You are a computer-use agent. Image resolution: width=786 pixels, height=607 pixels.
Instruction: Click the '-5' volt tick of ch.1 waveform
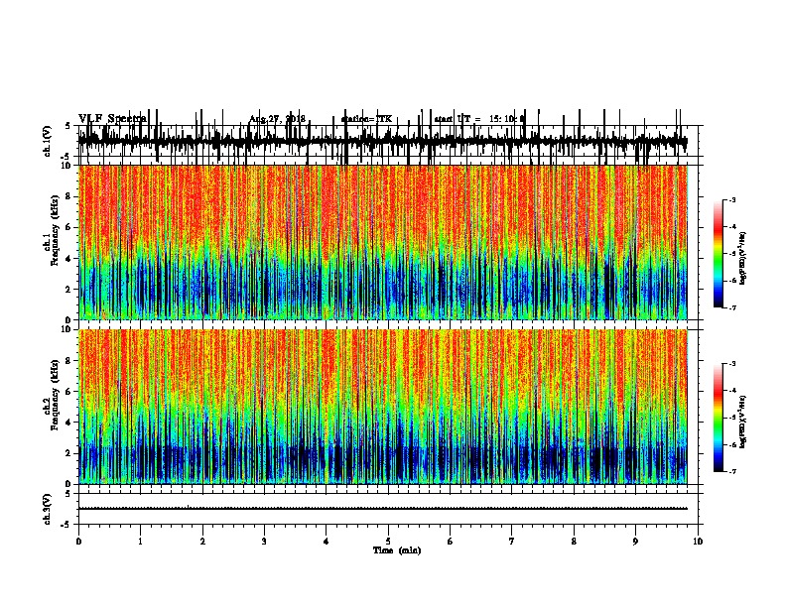66,157
